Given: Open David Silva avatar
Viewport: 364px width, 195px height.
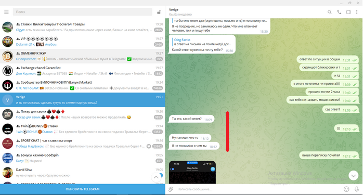Looking at the screenshot, I should pyautogui.click(x=8, y=173).
